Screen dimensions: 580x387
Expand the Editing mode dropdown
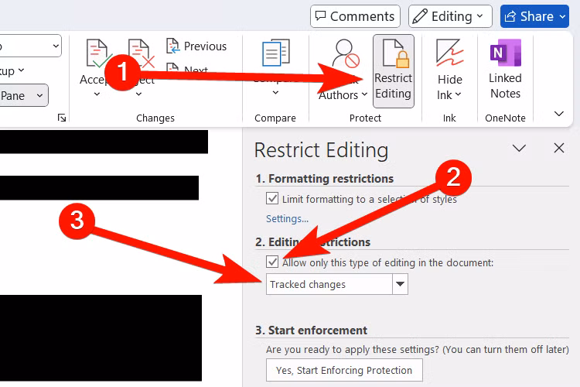tap(450, 16)
